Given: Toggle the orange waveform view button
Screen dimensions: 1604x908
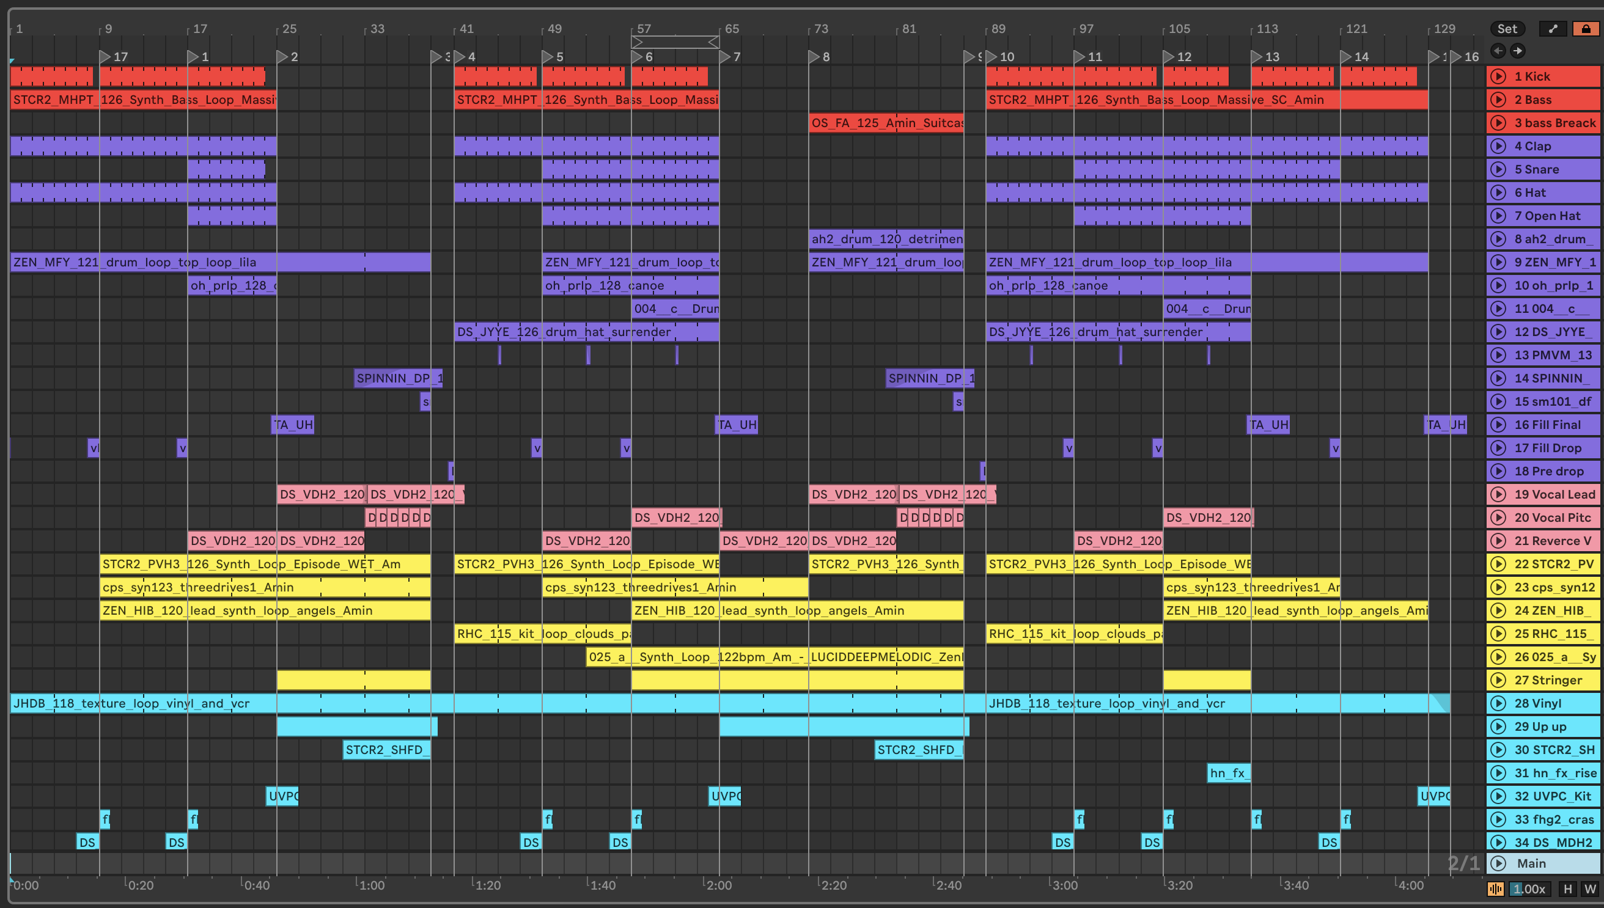Looking at the screenshot, I should [1495, 889].
